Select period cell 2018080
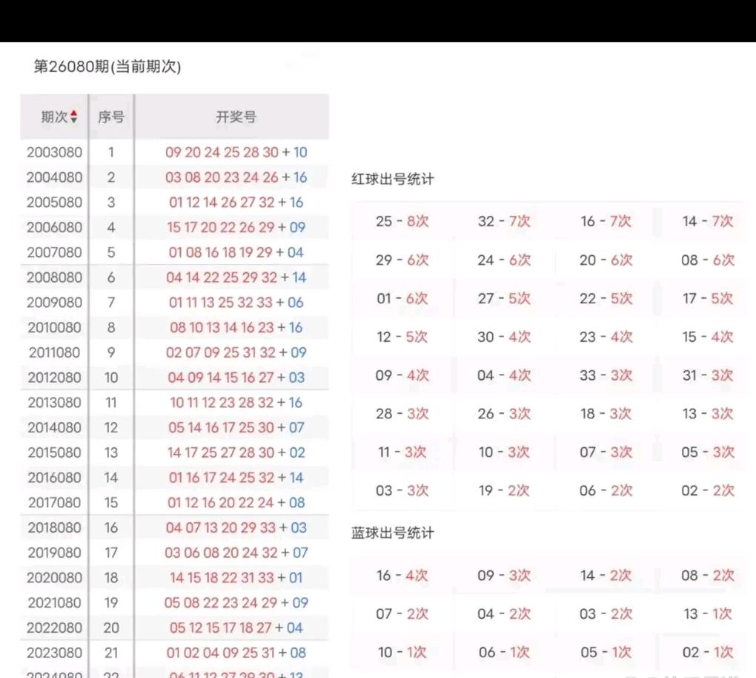 [x=55, y=528]
